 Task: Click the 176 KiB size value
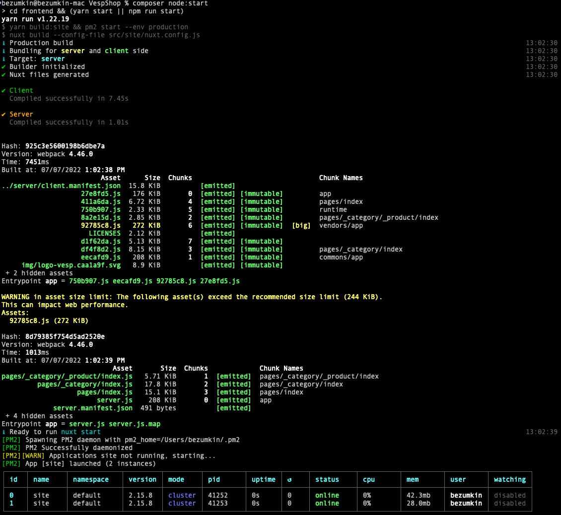pos(146,193)
